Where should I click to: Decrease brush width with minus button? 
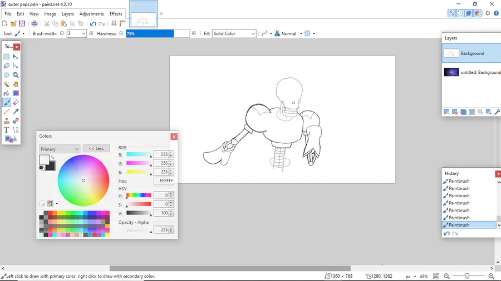point(62,33)
